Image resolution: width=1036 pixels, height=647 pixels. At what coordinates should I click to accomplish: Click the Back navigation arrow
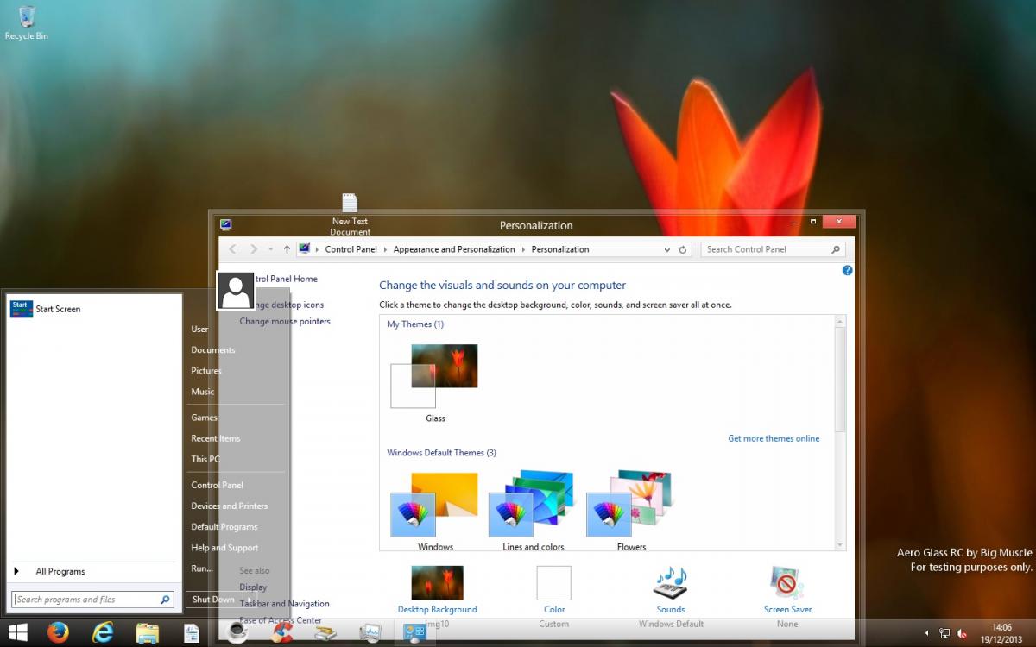coord(232,249)
